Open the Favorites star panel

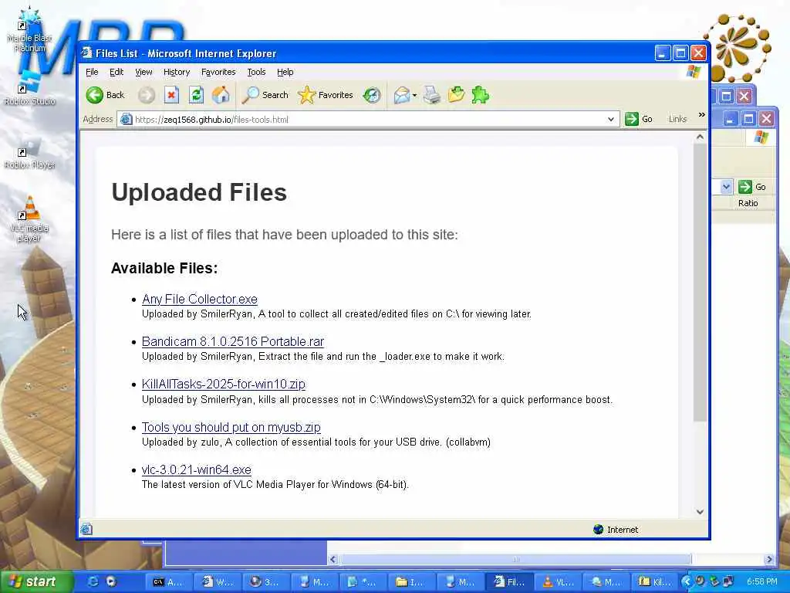click(326, 95)
